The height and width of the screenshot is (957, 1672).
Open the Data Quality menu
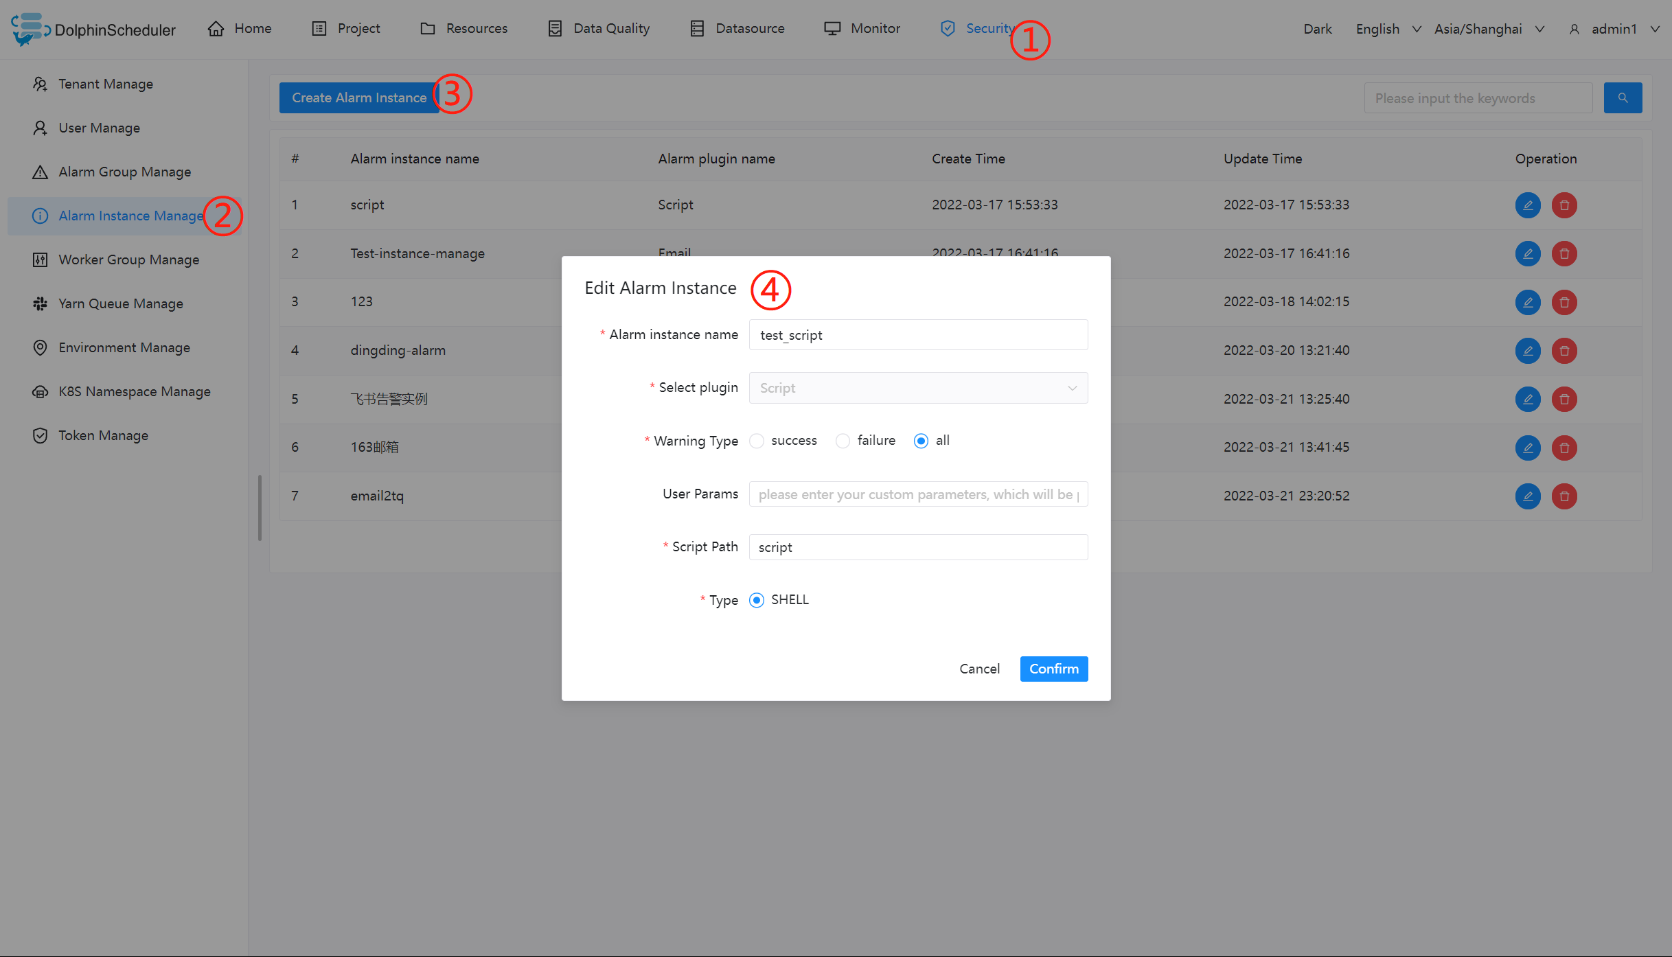pos(599,28)
